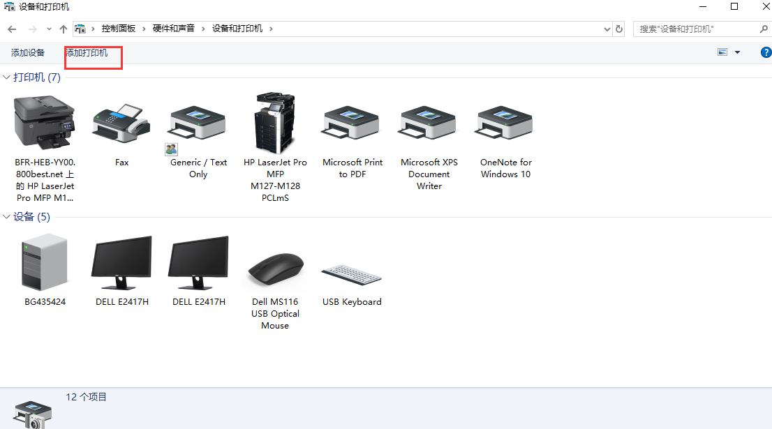Open the address bar history dropdown
Viewport: 772px width, 429px height.
click(x=607, y=29)
